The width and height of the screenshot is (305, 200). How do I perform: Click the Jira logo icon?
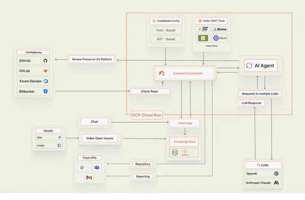59,137
